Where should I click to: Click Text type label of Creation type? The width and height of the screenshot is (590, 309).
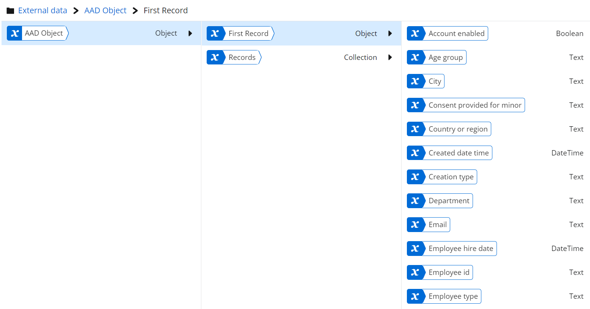(576, 177)
